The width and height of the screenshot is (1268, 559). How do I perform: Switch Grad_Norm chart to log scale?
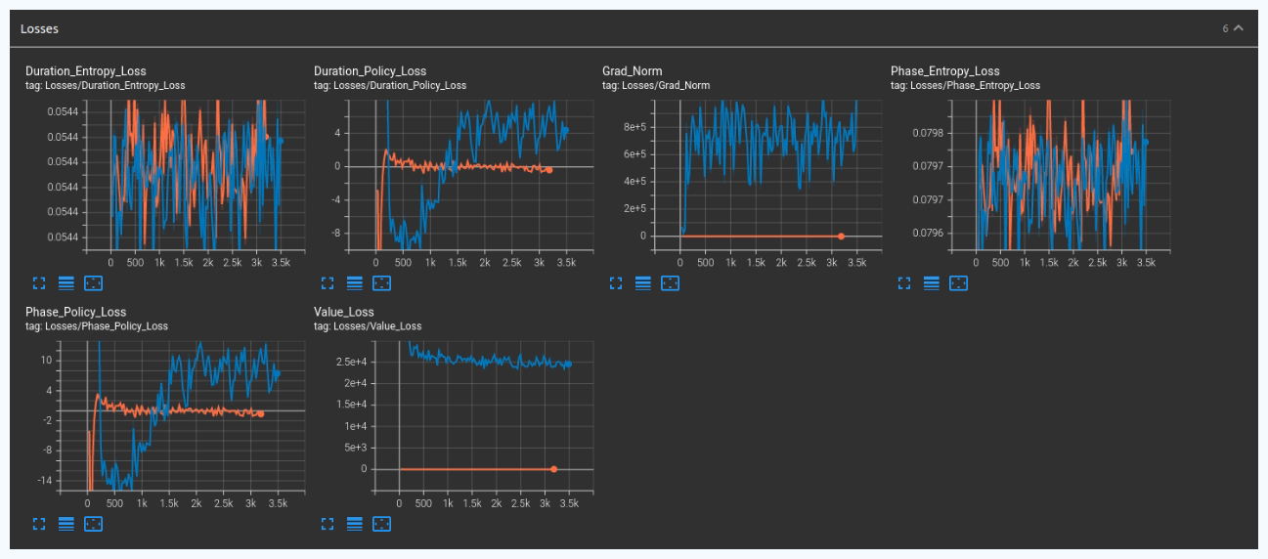pos(643,283)
